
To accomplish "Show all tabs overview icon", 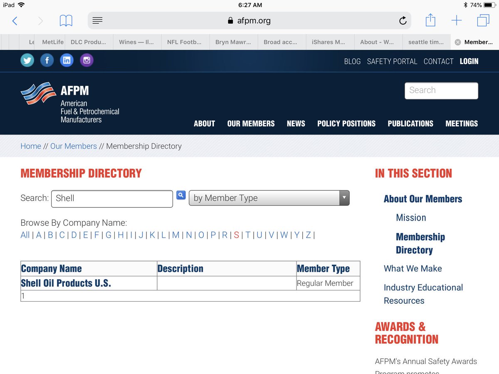I will (x=483, y=20).
